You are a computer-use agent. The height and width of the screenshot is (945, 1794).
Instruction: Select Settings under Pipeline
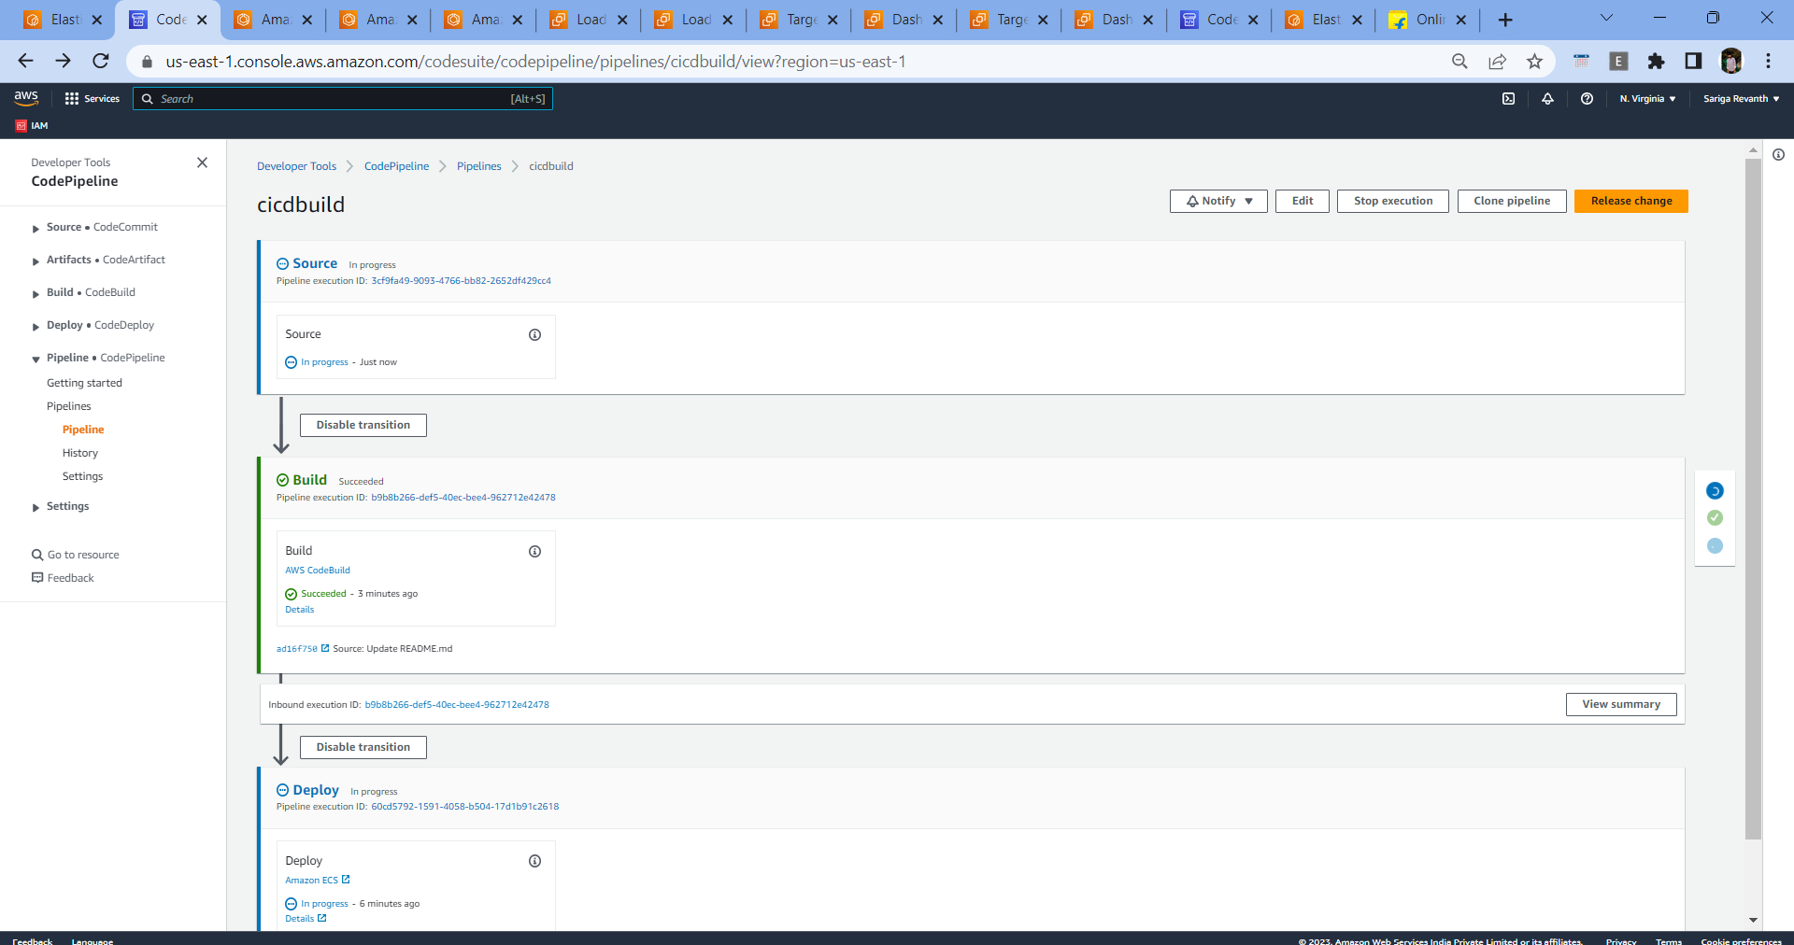click(82, 476)
